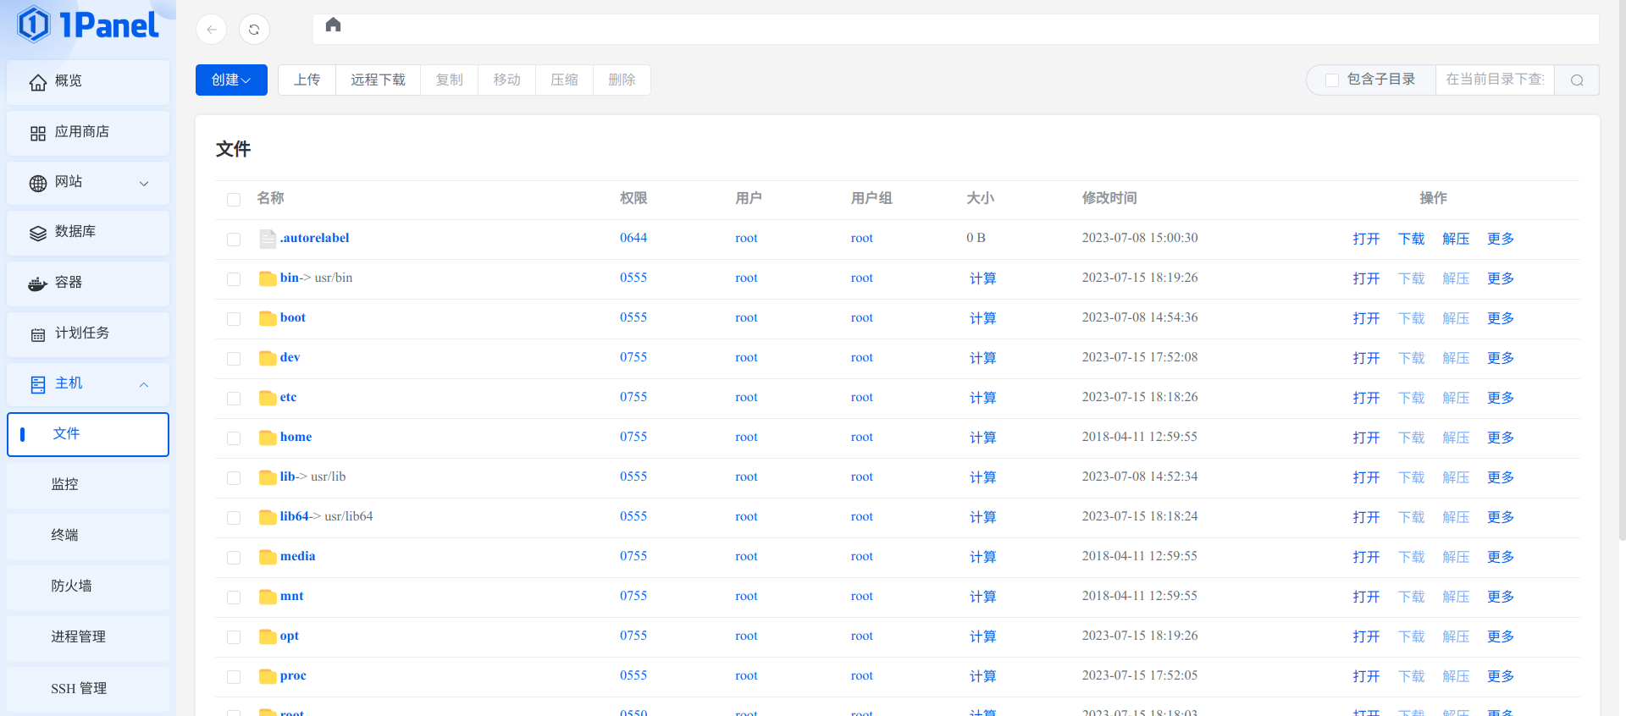Viewport: 1626px width, 716px height.
Task: Click the globe icon beside 网站
Action: 38,184
